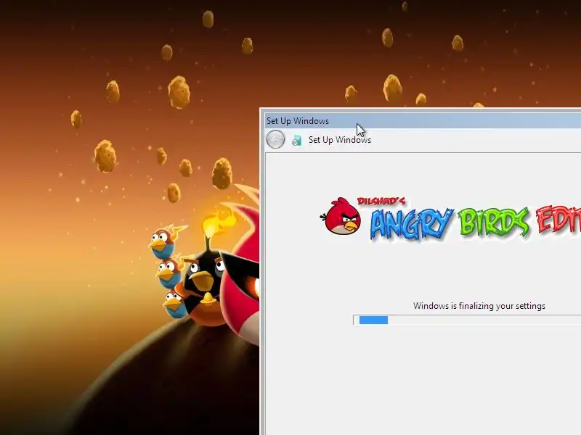
Task: Click the Set Up Windows title bar text
Action: pyautogui.click(x=298, y=121)
